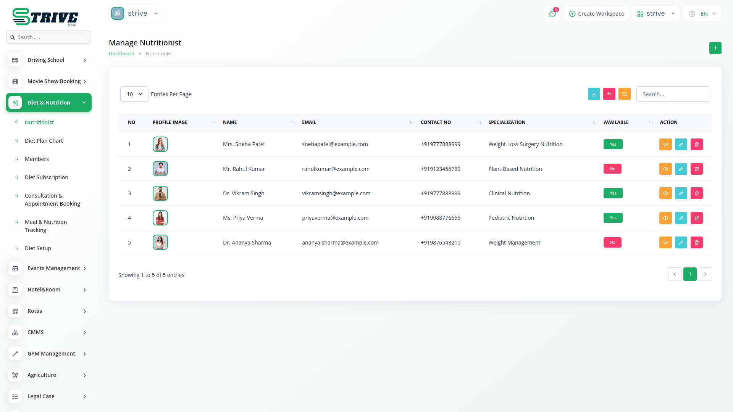This screenshot has height=412, width=733.
Task: Click the blue download export icon
Action: (x=594, y=94)
